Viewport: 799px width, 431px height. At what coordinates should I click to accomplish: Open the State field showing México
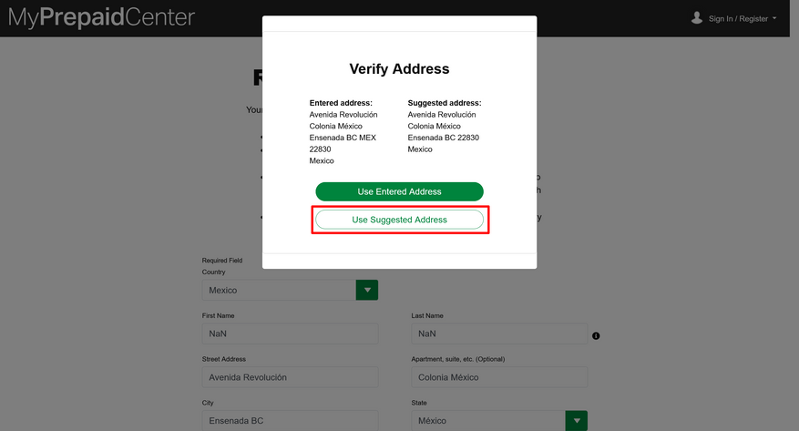pyautogui.click(x=487, y=421)
